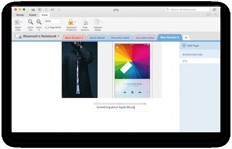Open the Another test note page
232x149 pixels.
click(200, 54)
